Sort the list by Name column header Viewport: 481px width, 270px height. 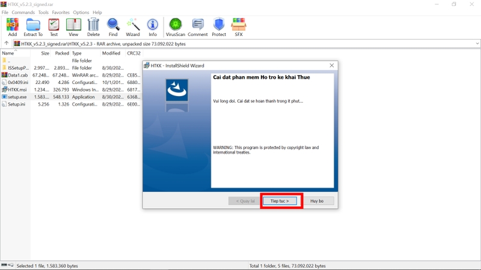click(15, 53)
